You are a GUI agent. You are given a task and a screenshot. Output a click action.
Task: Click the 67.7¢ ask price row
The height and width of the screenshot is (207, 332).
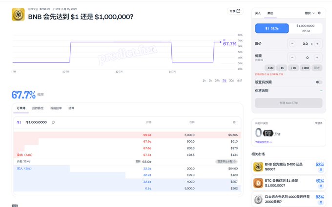point(127,155)
